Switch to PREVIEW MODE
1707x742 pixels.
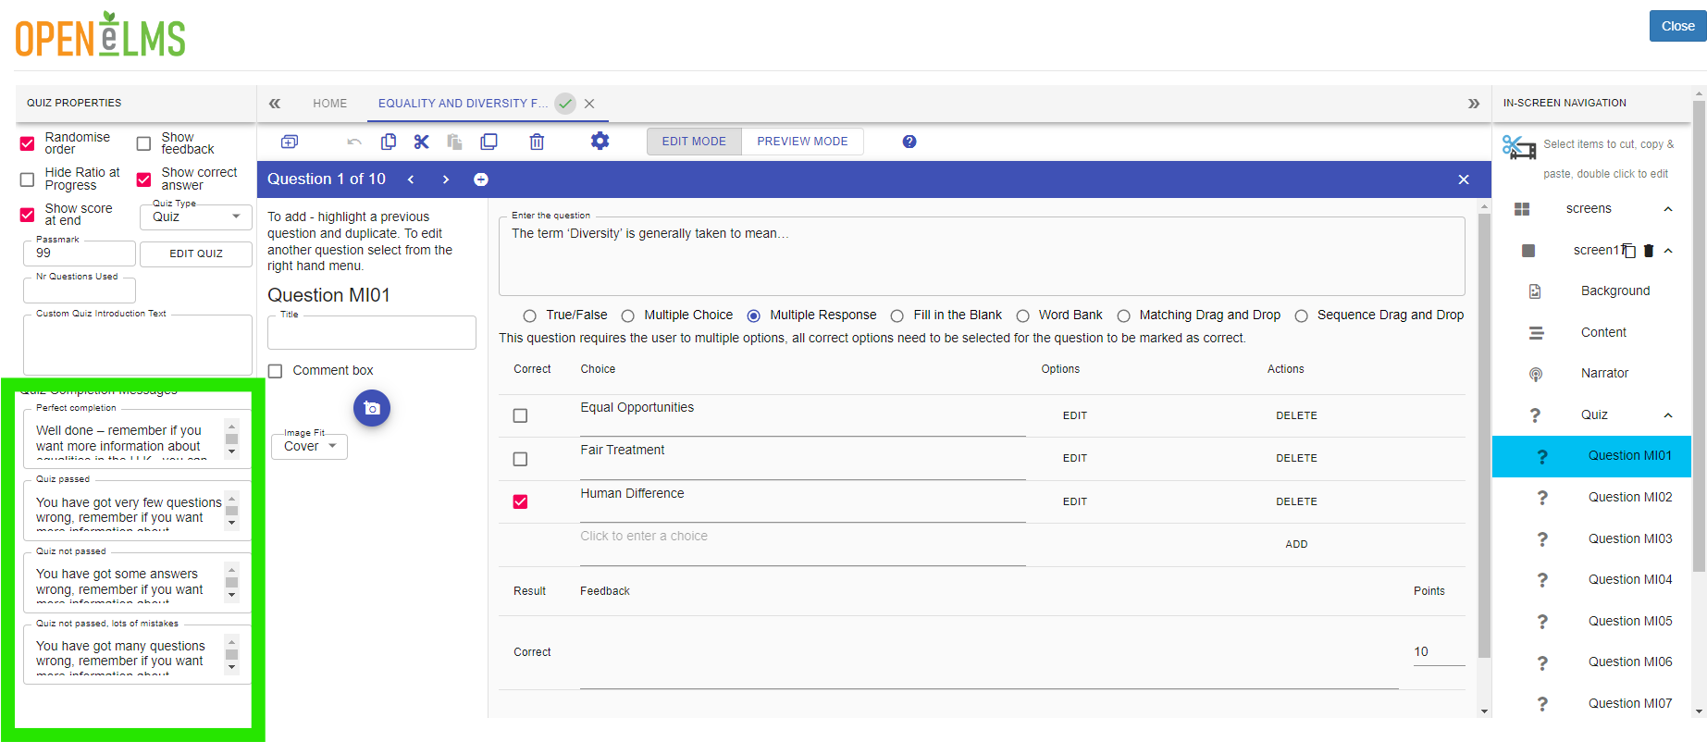802,142
